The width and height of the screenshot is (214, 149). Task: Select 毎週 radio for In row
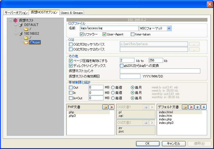coord(113,93)
